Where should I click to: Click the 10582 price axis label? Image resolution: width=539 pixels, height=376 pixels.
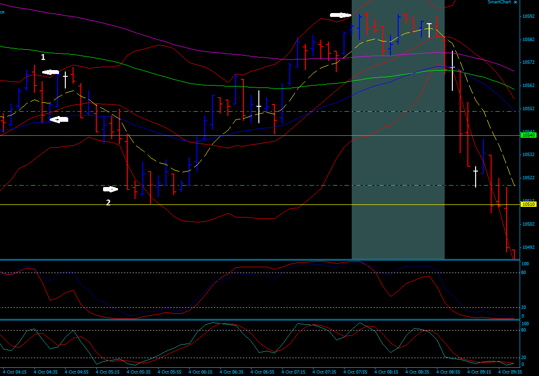click(528, 40)
